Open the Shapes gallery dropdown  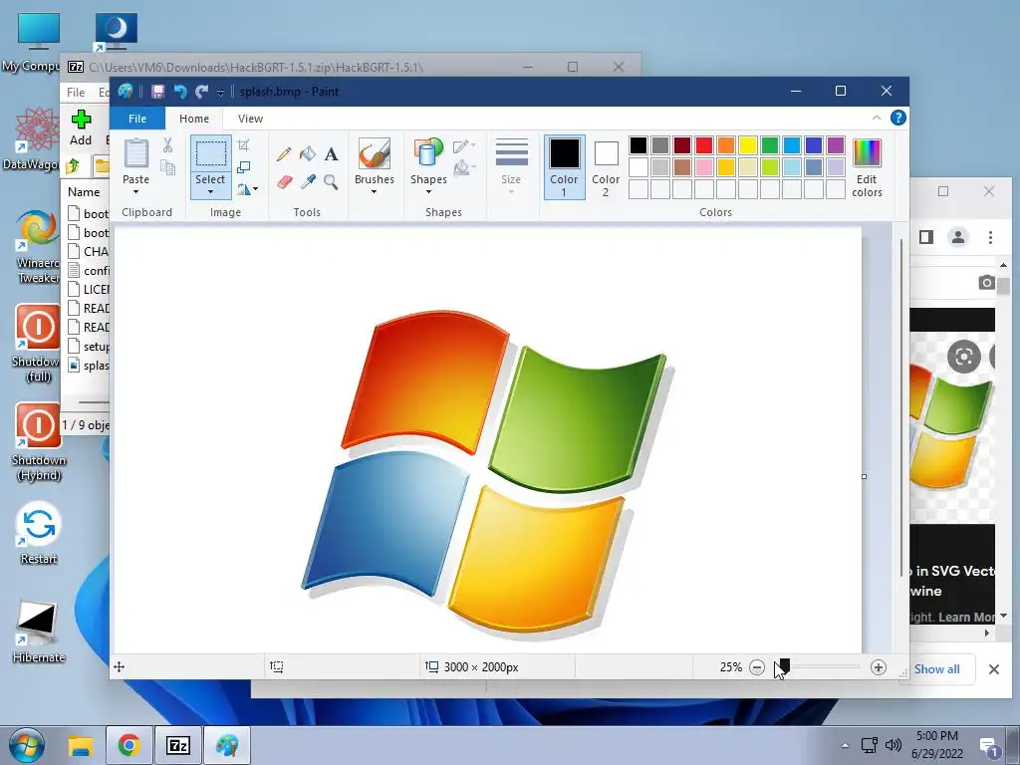click(x=428, y=192)
